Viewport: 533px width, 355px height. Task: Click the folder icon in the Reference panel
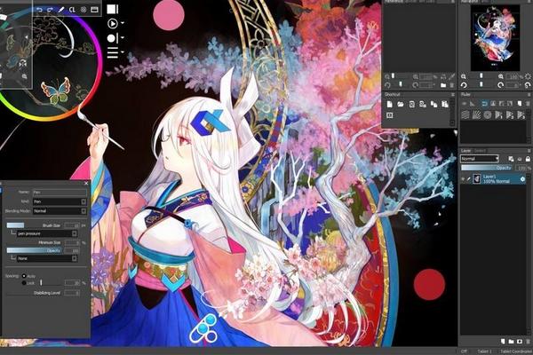point(443,85)
